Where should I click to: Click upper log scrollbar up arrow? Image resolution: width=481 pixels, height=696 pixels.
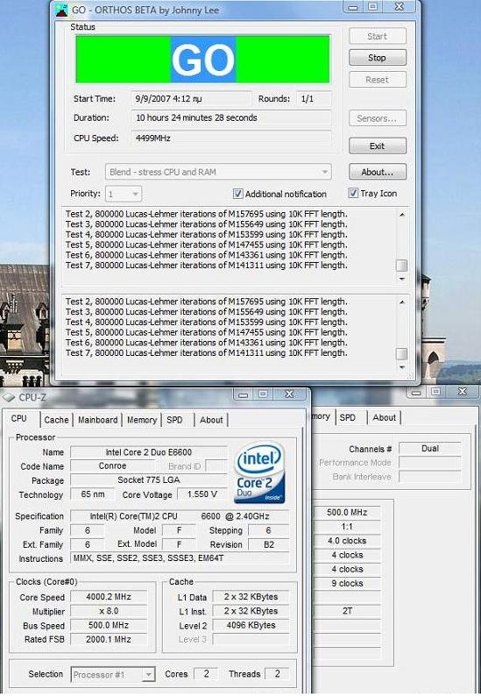point(402,215)
